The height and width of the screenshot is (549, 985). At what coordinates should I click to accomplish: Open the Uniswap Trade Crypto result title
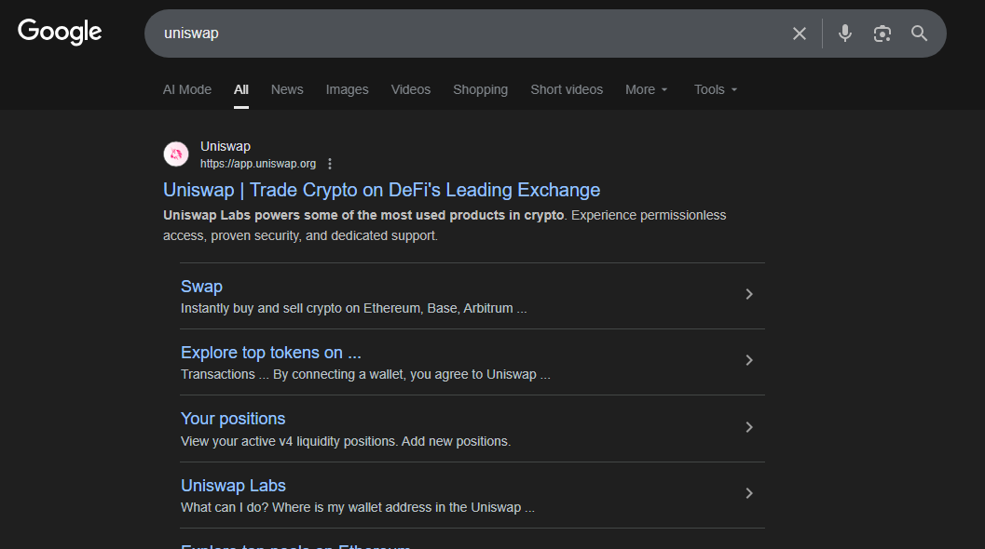click(x=381, y=190)
